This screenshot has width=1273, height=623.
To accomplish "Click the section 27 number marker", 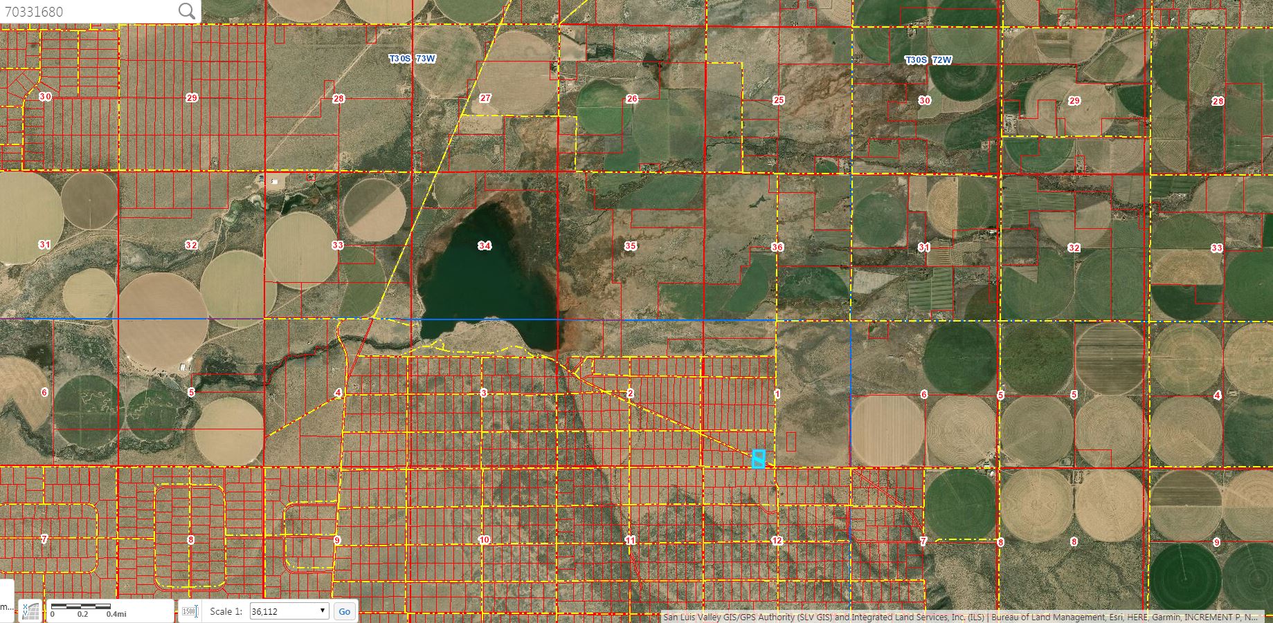I will pyautogui.click(x=485, y=98).
